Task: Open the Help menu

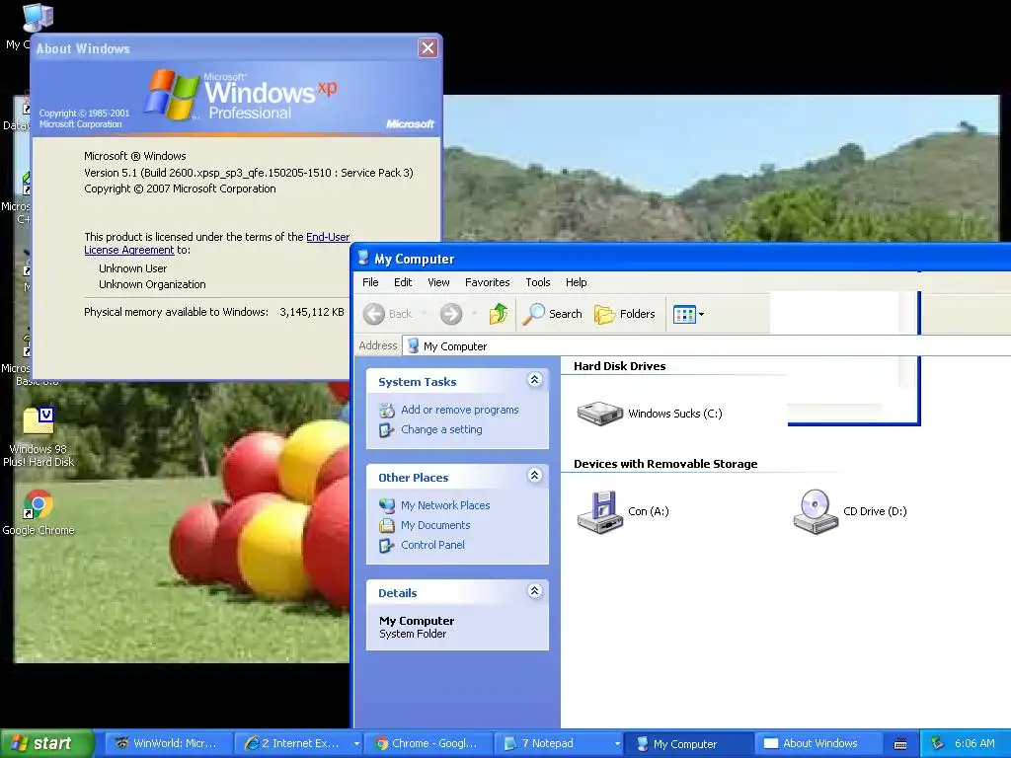Action: (x=577, y=282)
